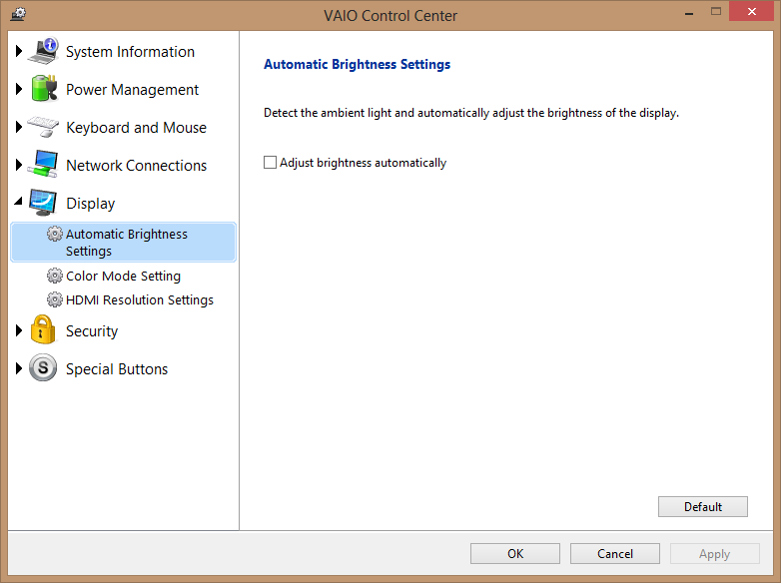781x583 pixels.
Task: Click the Default button
Action: point(703,506)
